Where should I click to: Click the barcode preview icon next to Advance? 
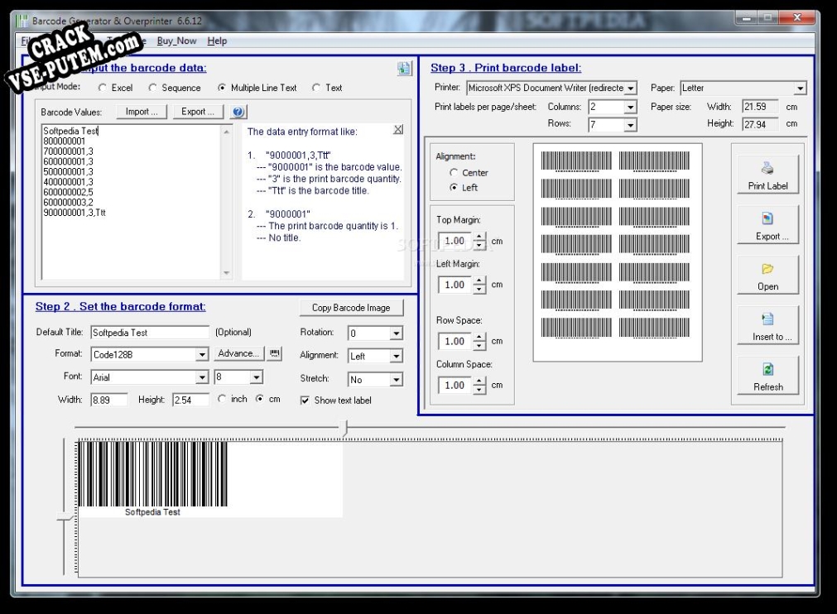(x=276, y=353)
